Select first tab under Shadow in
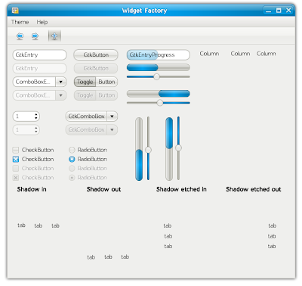This screenshot has width=302, height=286. (x=21, y=225)
